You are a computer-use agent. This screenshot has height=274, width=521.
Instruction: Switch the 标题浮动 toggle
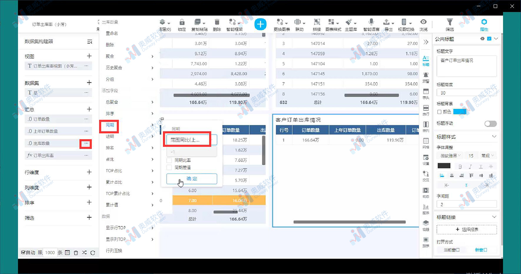pos(491,124)
